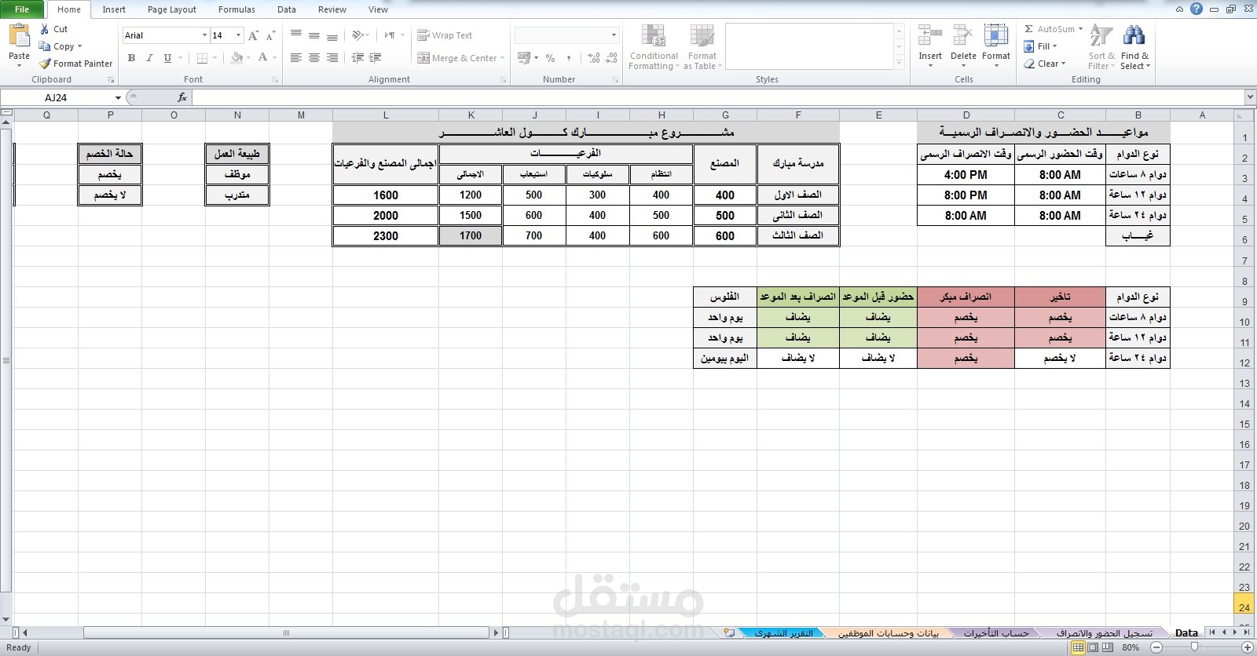Align text to the right
Viewport: 1257px width, 656px height.
pyautogui.click(x=332, y=57)
